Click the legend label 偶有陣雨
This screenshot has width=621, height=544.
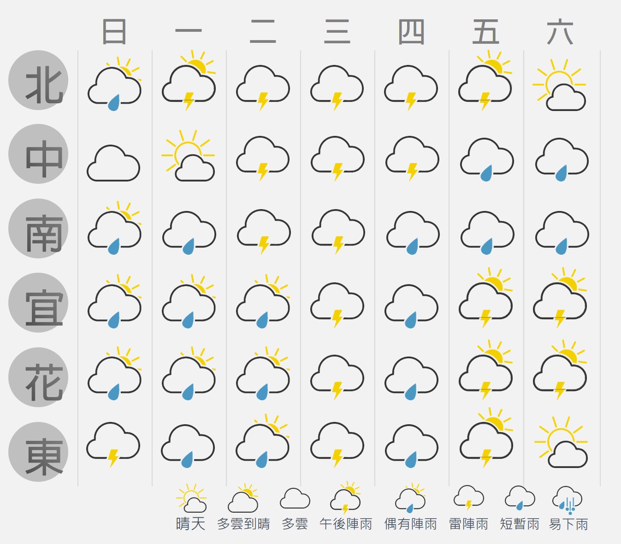[411, 524]
